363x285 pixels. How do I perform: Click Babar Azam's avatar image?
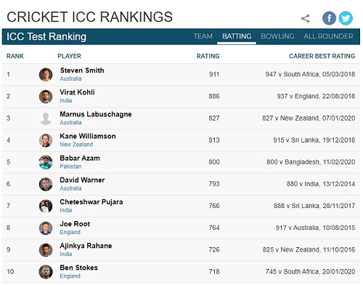(x=46, y=162)
